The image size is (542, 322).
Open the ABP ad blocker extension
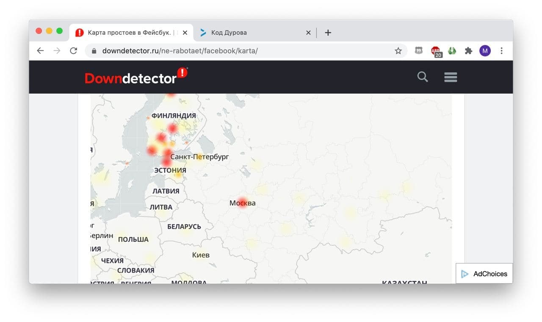pos(436,51)
